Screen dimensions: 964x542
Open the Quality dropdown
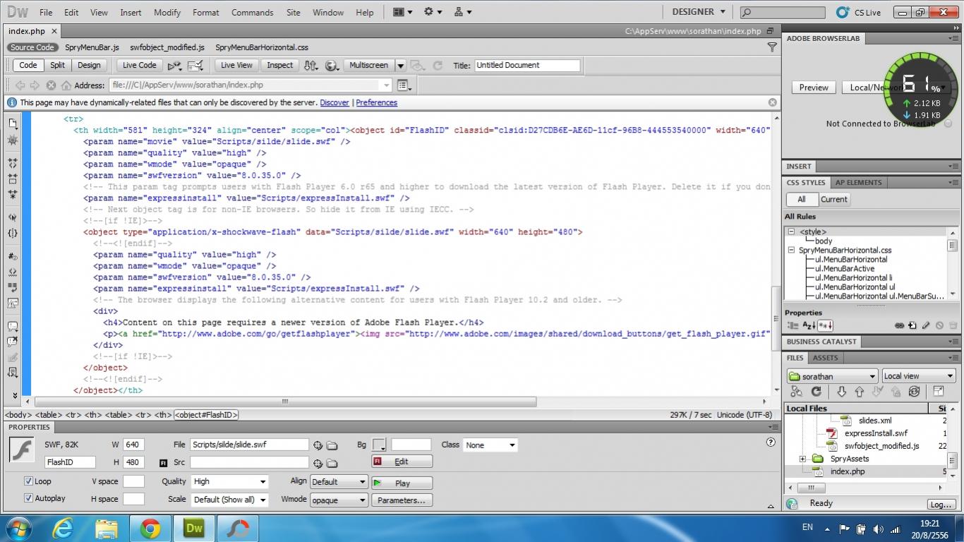click(230, 481)
